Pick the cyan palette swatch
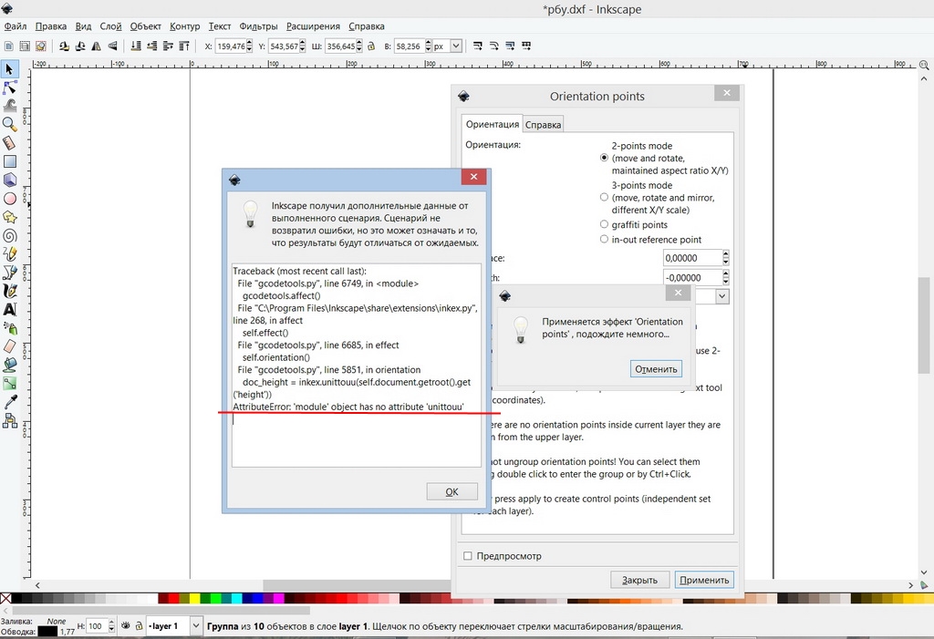This screenshot has width=934, height=639. click(x=236, y=598)
